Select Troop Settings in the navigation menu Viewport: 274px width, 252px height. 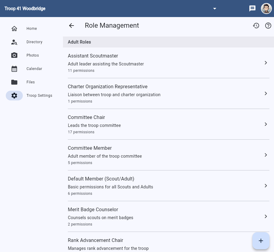(x=39, y=96)
